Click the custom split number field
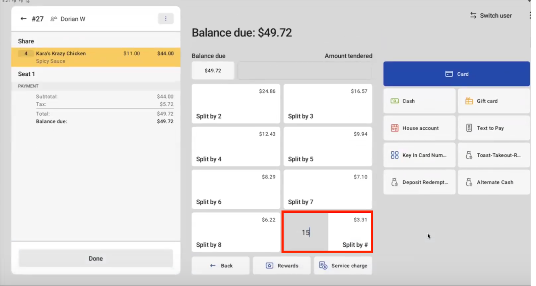The image size is (536, 286). point(306,232)
